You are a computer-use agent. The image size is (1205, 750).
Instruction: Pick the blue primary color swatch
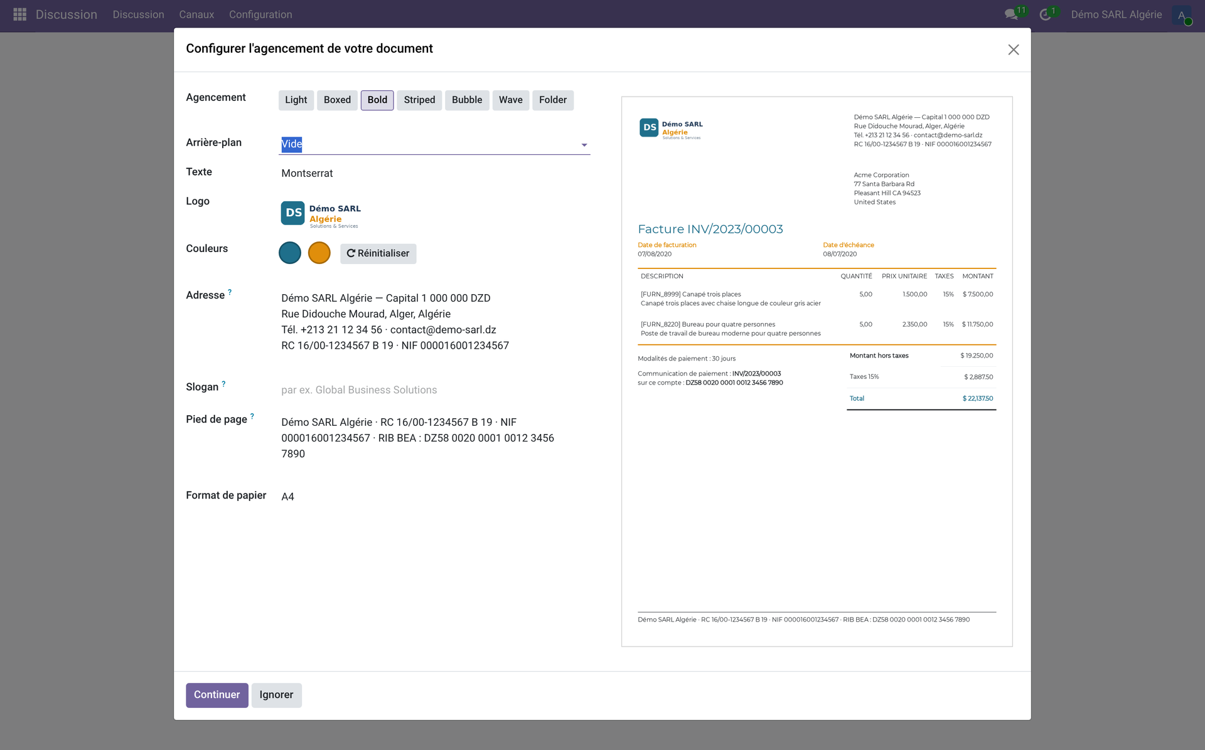pyautogui.click(x=290, y=253)
